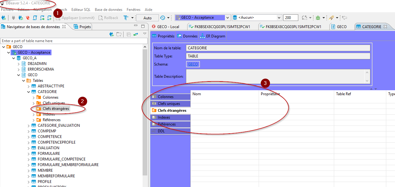Click the Rollback button
395x187 pixels.
point(108,18)
